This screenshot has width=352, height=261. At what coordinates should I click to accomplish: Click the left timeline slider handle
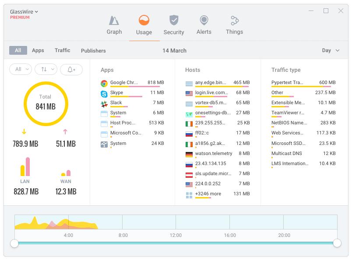click(14, 243)
